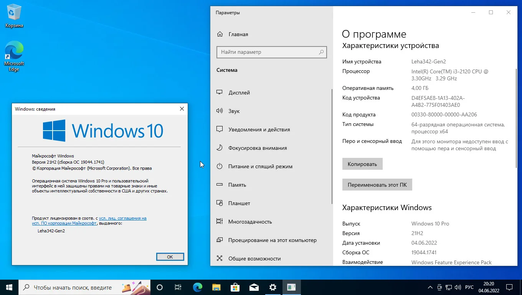Click the version value 21H2 in Settings
Viewport: 522px width, 295px height.
(x=417, y=233)
